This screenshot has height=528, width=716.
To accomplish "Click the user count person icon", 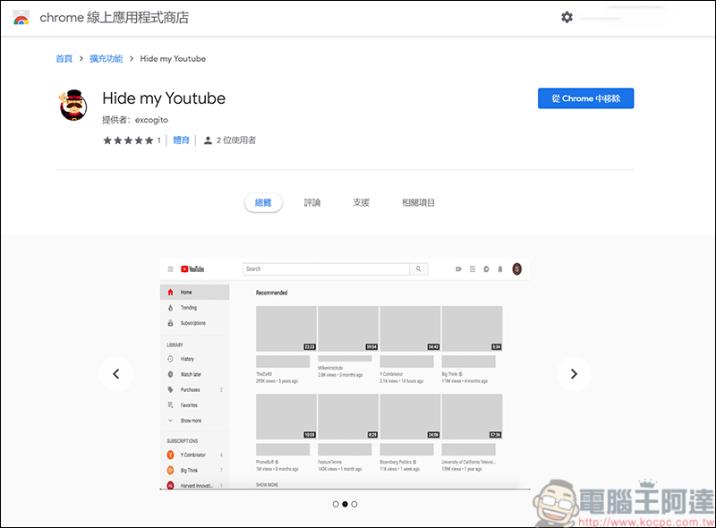I will click(208, 141).
